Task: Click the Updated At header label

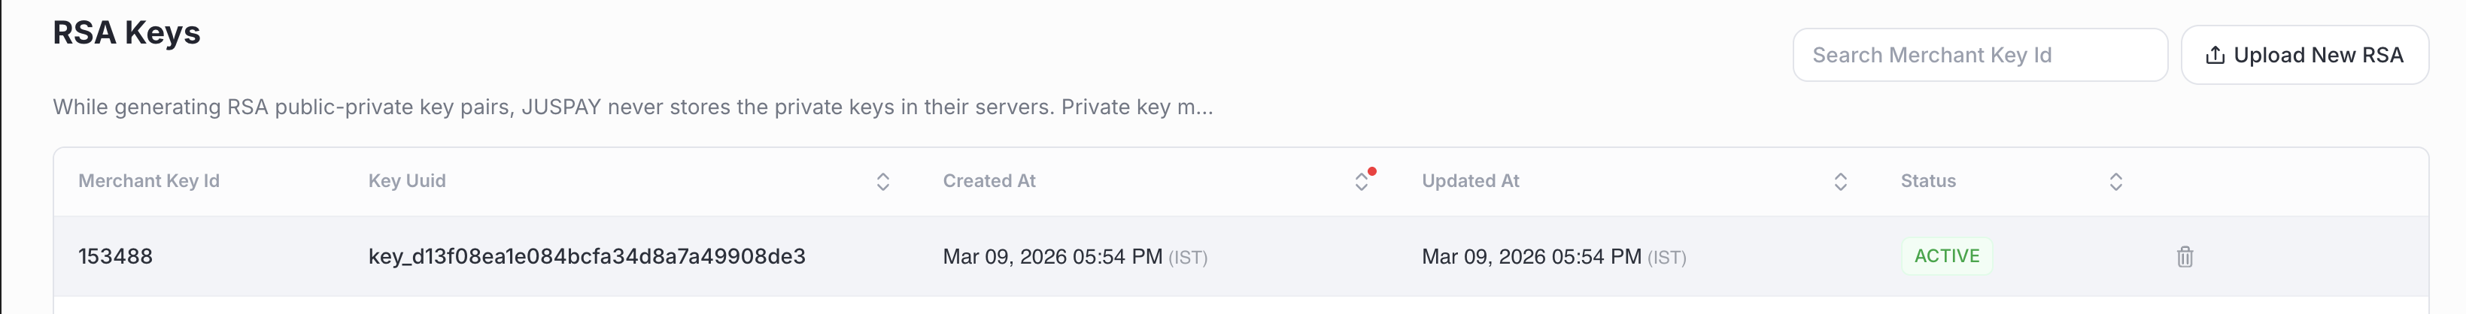Action: coord(1471,181)
